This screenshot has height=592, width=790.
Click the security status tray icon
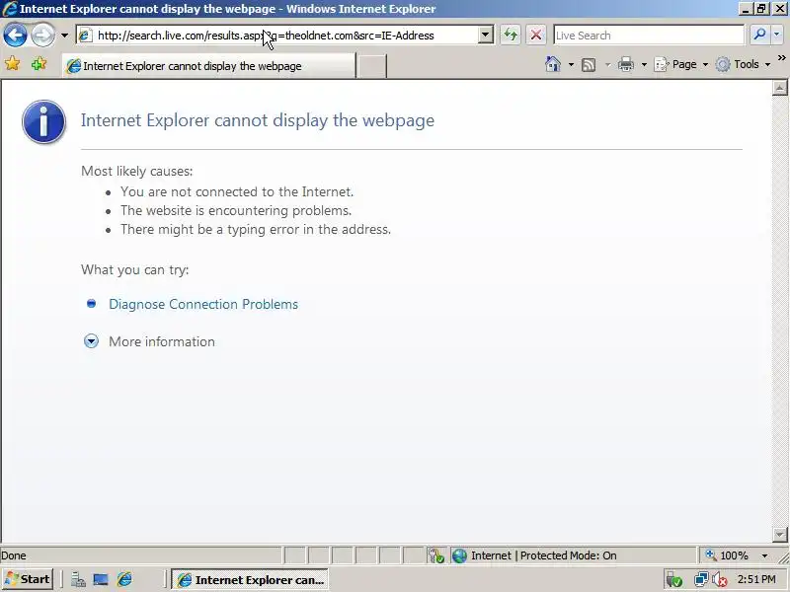pyautogui.click(x=674, y=580)
